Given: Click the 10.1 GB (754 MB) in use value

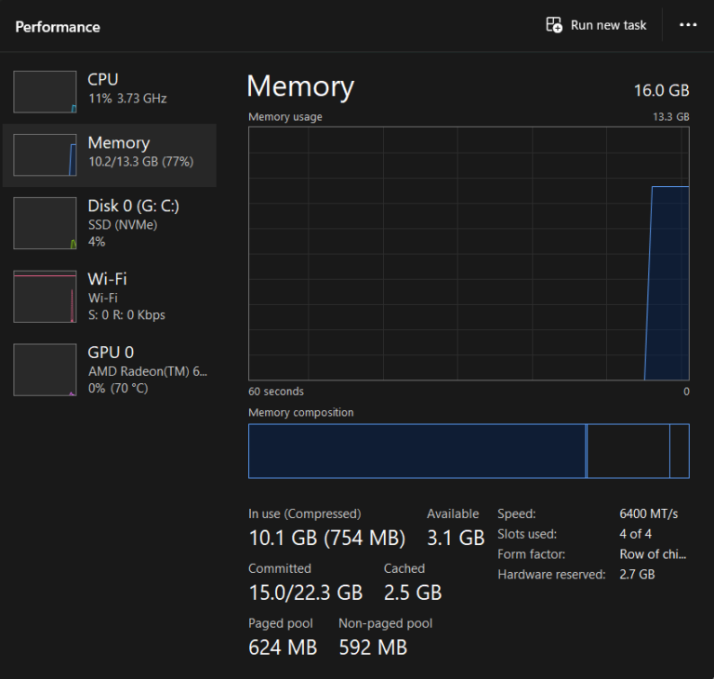Looking at the screenshot, I should 327,539.
